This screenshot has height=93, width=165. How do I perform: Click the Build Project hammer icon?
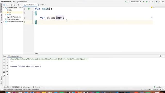126,2
